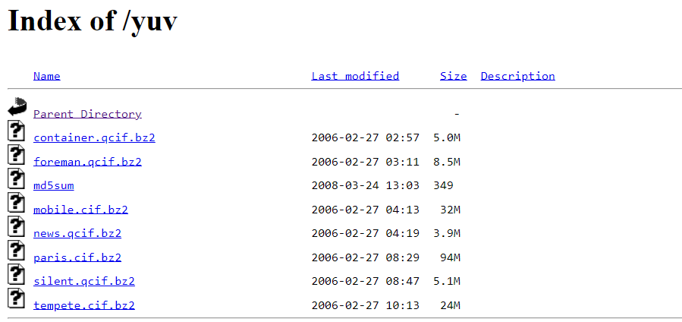Open the md5sum file link

point(54,186)
